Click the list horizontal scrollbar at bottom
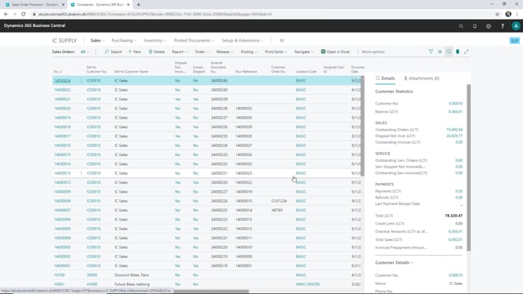The image size is (523, 294). click(211, 292)
